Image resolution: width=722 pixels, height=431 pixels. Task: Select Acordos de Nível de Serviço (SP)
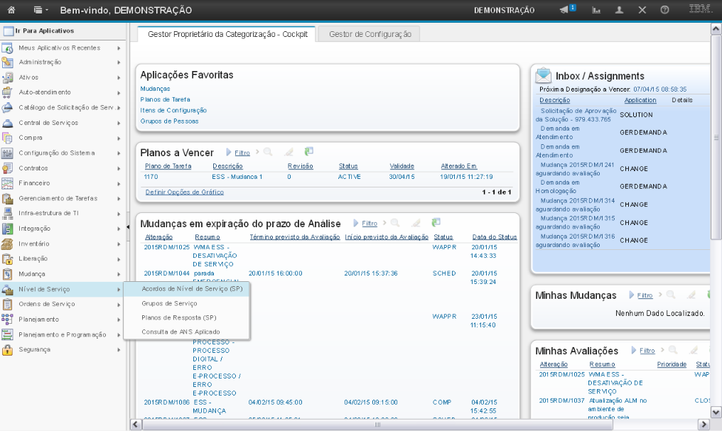pyautogui.click(x=192, y=290)
